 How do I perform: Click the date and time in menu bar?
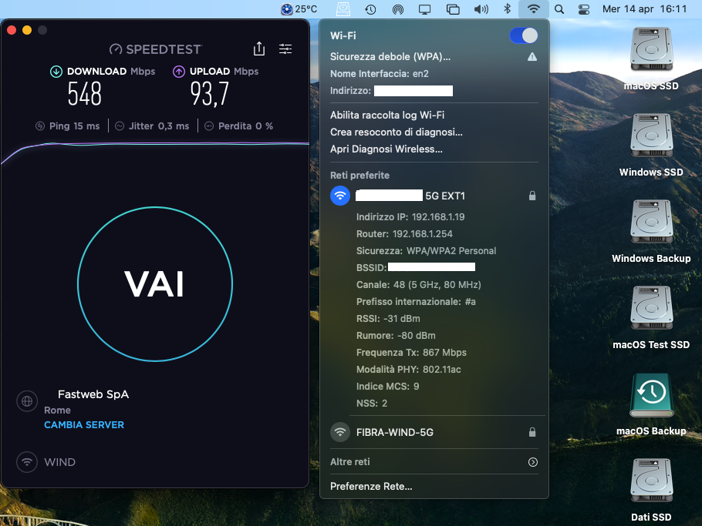[x=644, y=9]
